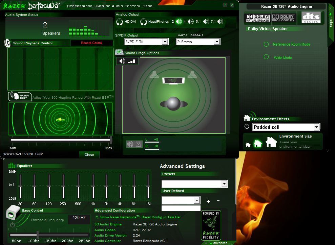335x245 pixels.
Task: Click Environment Effects house icon
Action: (247, 118)
